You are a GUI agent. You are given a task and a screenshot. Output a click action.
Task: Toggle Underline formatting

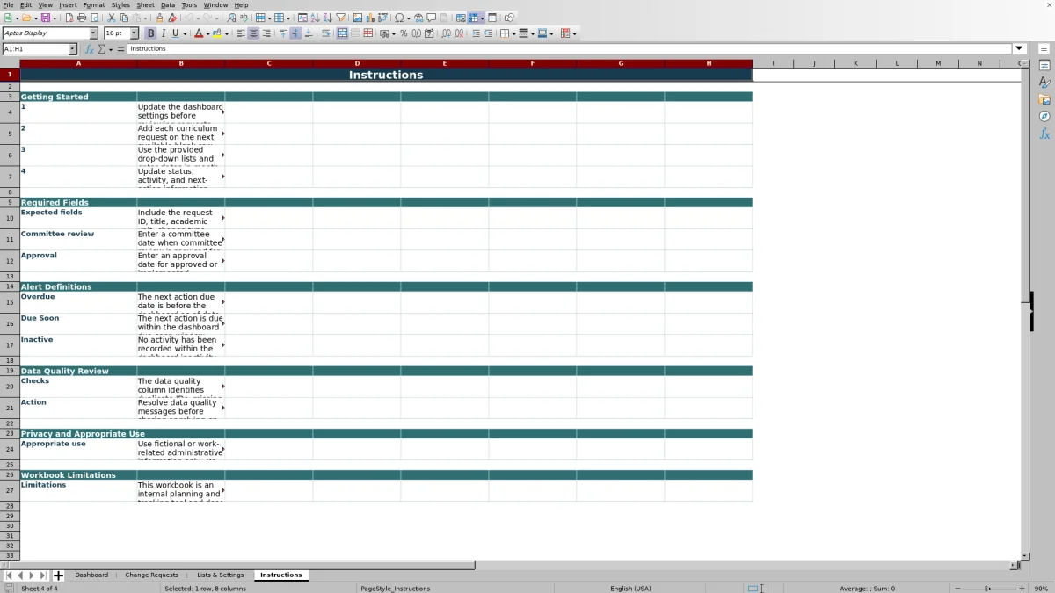(175, 33)
